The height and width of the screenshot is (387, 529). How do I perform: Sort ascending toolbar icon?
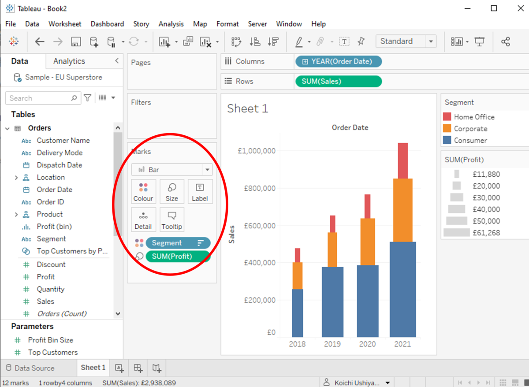[255, 42]
